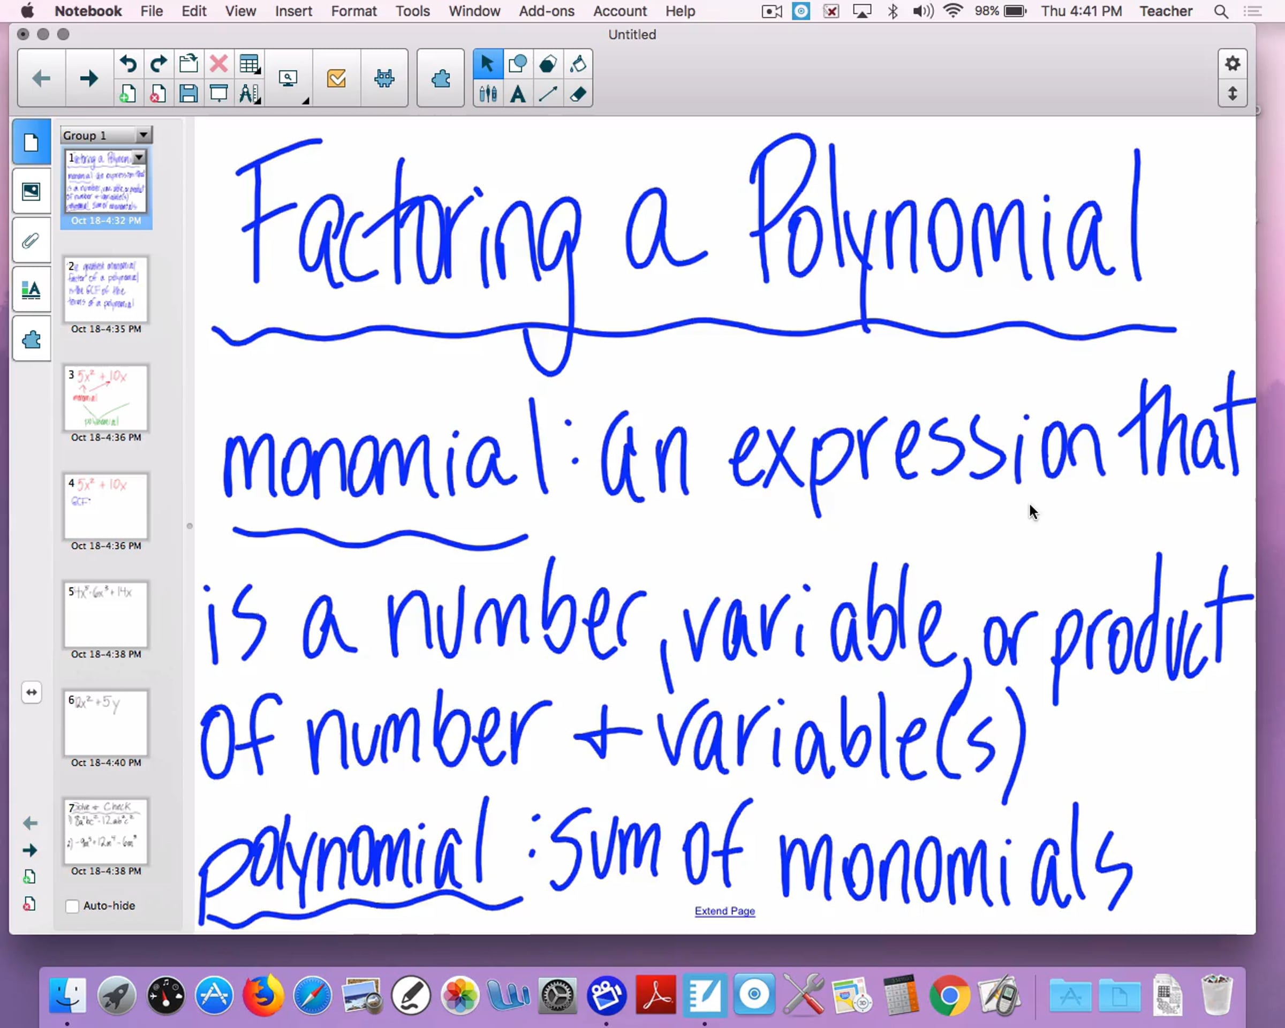
Task: Open the Add-ons menu
Action: point(546,11)
